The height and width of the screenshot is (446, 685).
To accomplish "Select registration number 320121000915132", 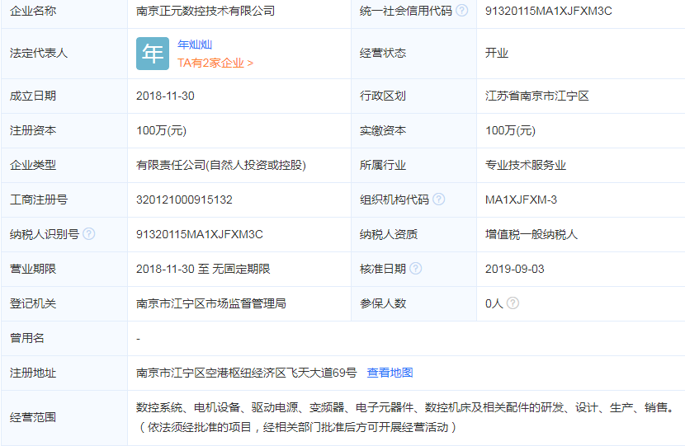I will (184, 200).
